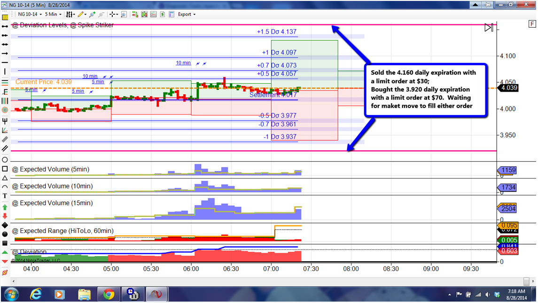The image size is (538, 303).
Task: Click the dollar sign toolbar icon
Action: (163, 15)
